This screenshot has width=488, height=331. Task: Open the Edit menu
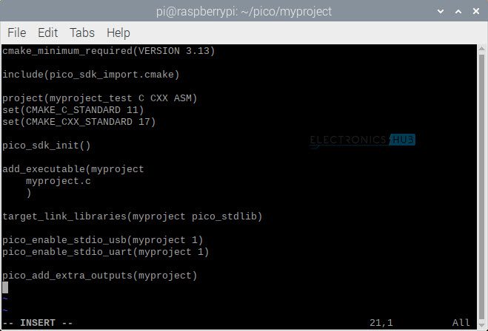click(x=47, y=33)
